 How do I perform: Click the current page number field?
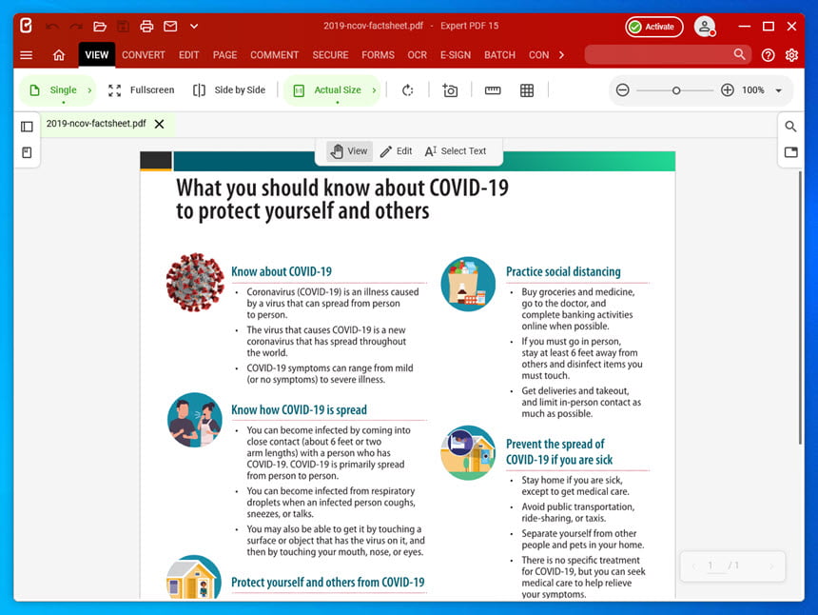point(711,565)
